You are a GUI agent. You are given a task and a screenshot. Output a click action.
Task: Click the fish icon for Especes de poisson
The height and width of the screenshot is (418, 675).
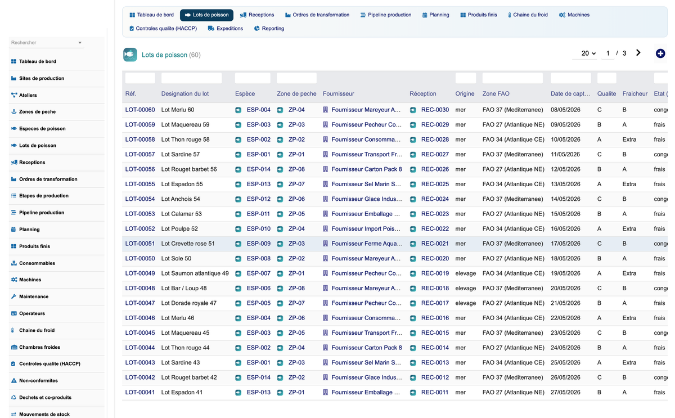[x=14, y=129]
